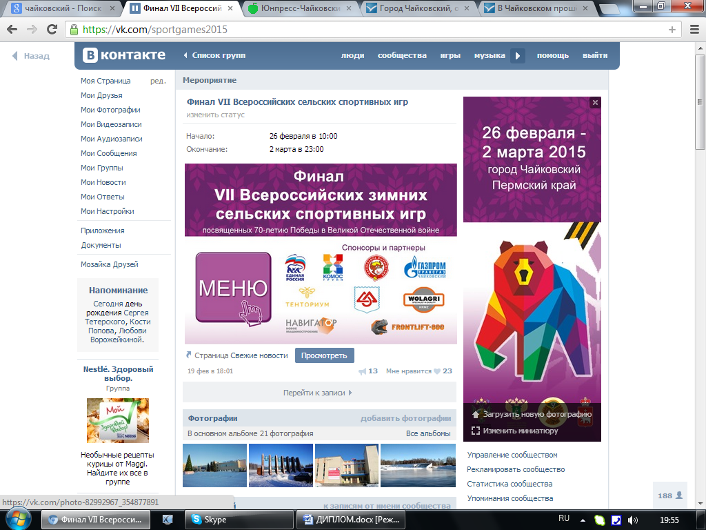
Task: Click the Просмотреть button
Action: (x=325, y=355)
